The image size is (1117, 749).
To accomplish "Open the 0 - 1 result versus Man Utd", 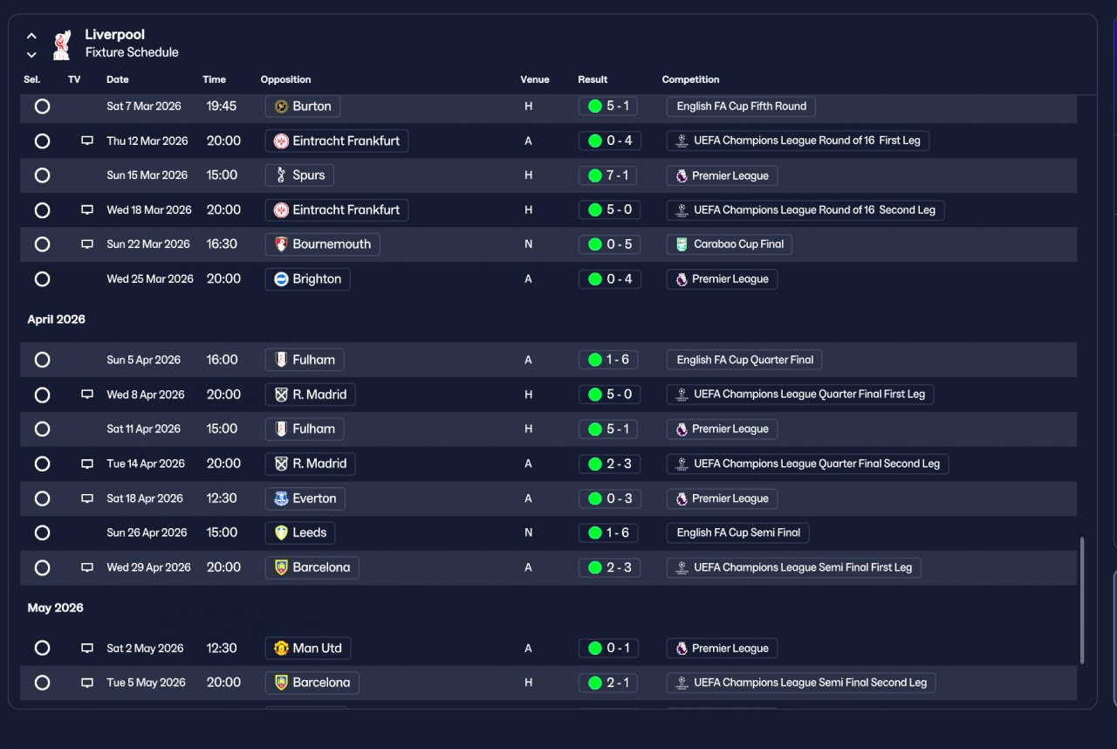I will (608, 648).
